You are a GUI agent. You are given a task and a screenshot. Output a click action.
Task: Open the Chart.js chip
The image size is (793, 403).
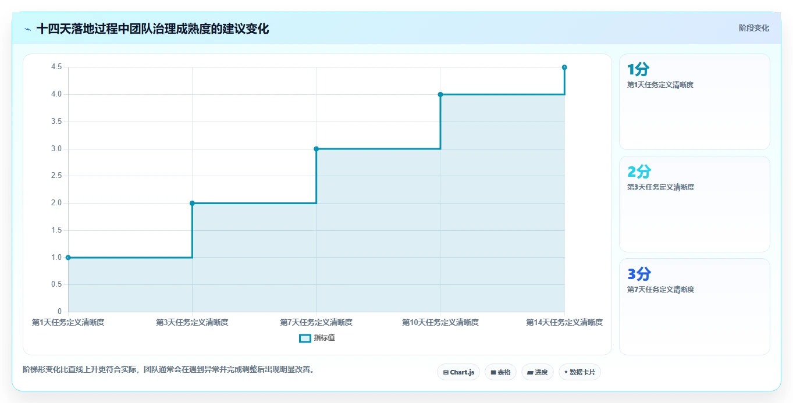pyautogui.click(x=458, y=372)
